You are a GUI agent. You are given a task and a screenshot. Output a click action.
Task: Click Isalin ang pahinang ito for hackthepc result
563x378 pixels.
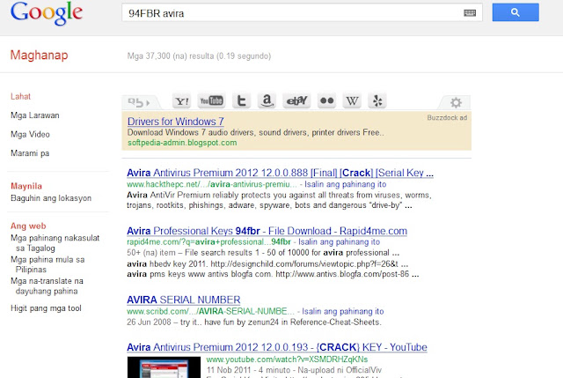[x=346, y=184]
